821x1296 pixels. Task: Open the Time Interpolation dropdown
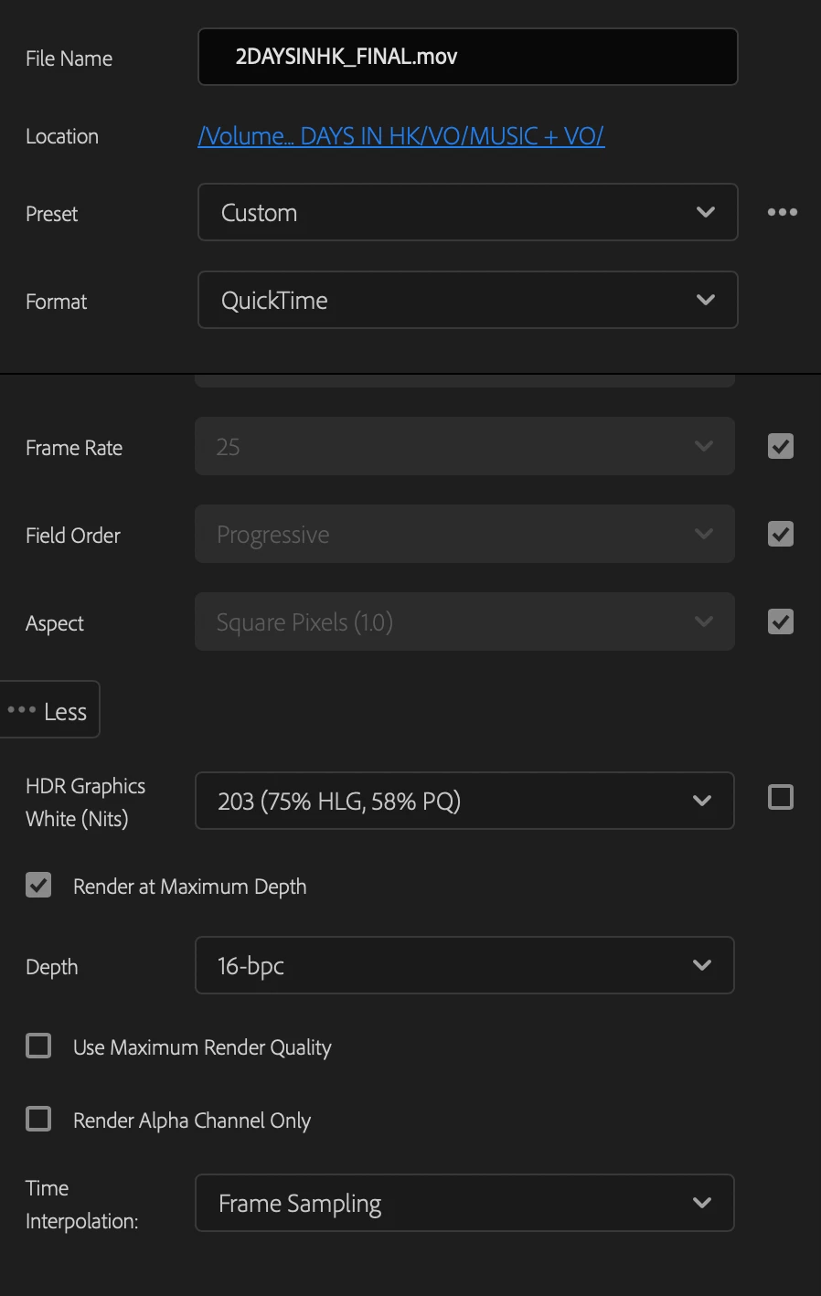[x=464, y=1203]
